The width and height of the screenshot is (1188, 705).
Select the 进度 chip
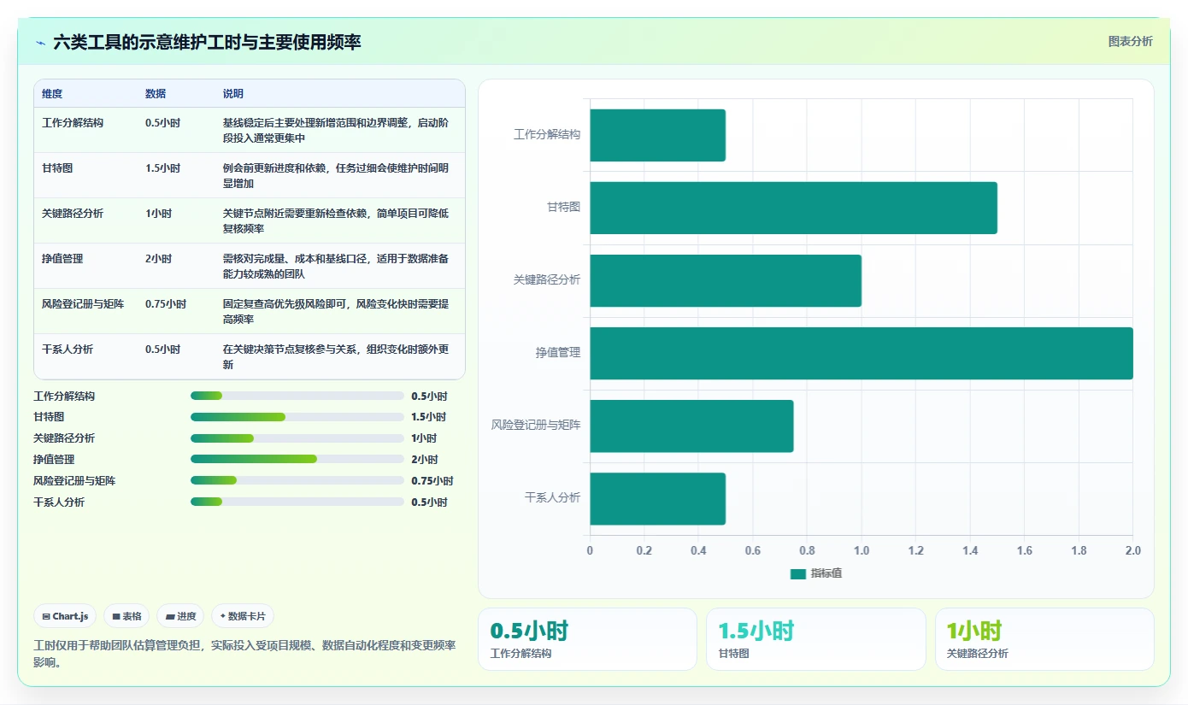pyautogui.click(x=180, y=616)
